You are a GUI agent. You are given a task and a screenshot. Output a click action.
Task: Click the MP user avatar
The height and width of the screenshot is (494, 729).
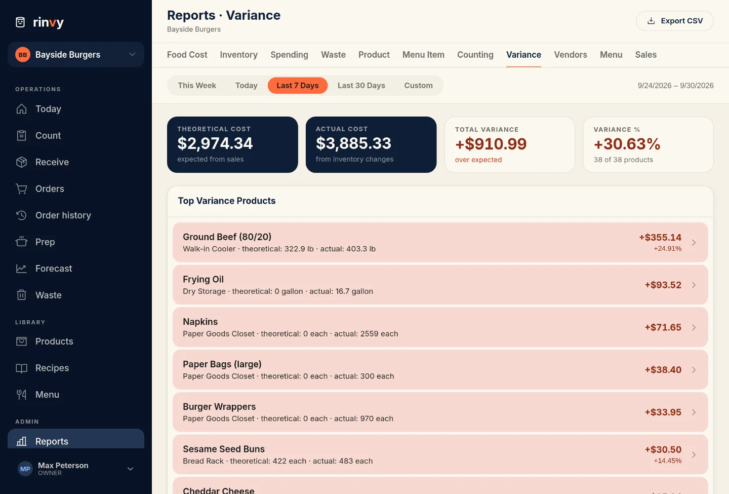[25, 469]
